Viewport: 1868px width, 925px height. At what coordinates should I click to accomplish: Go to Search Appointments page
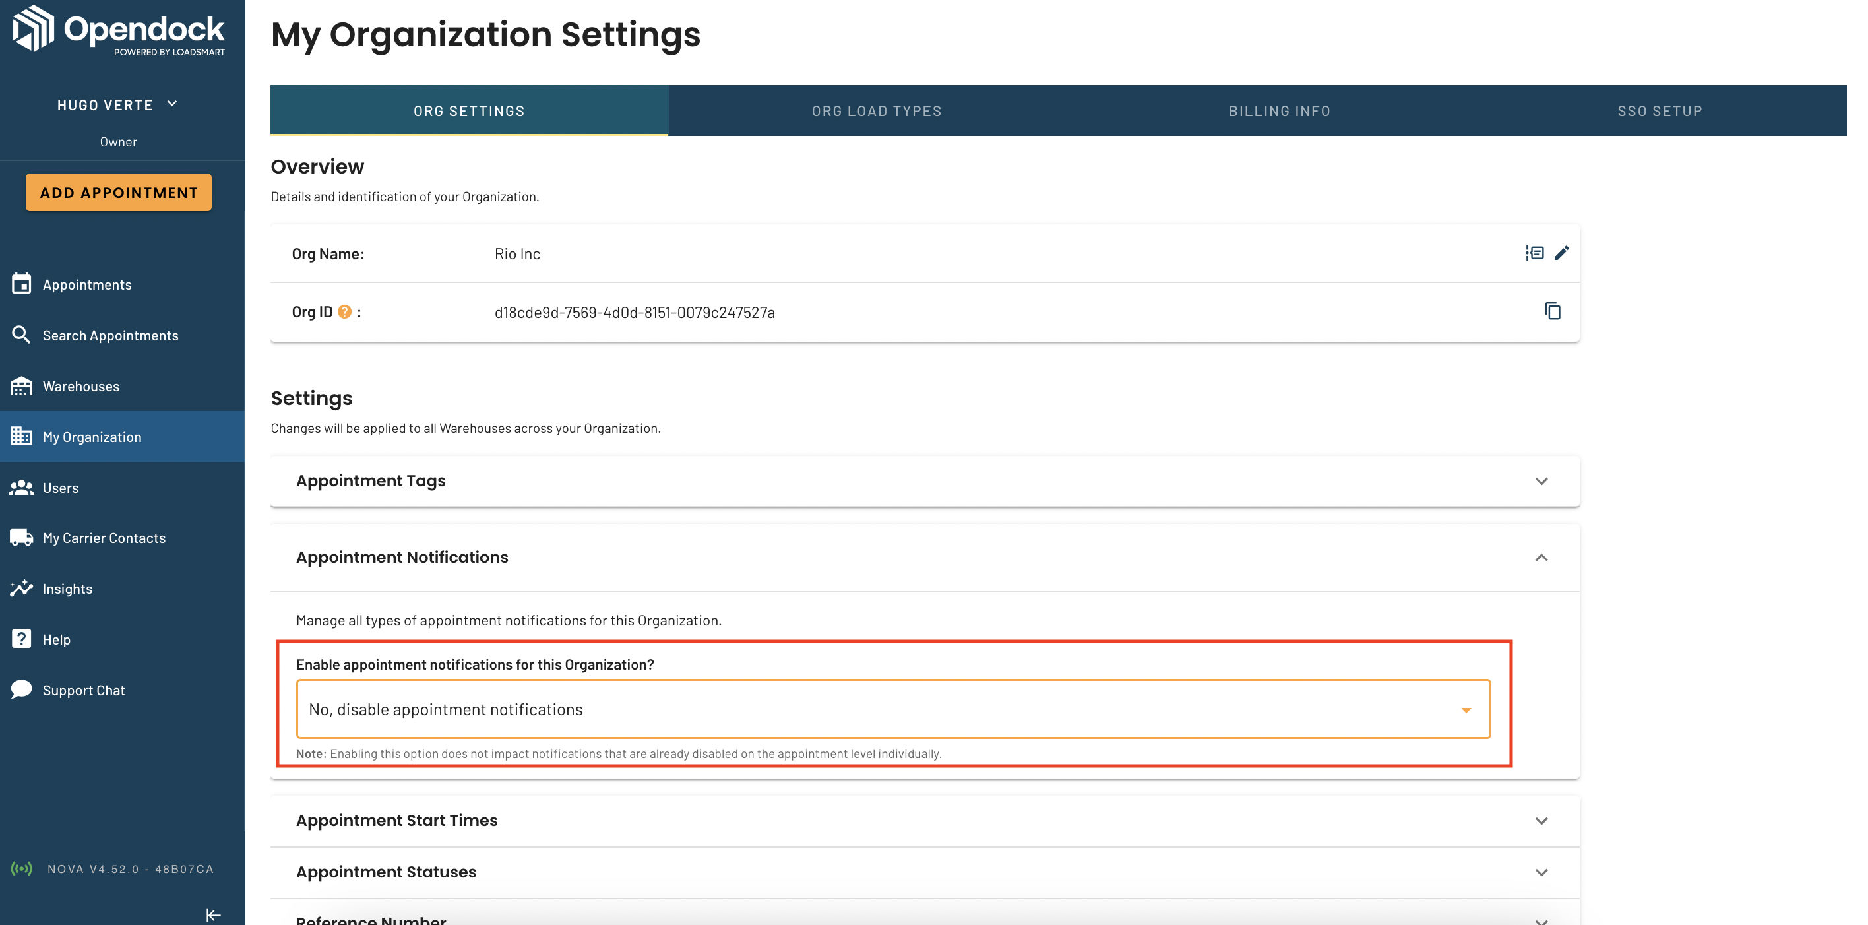(x=123, y=335)
